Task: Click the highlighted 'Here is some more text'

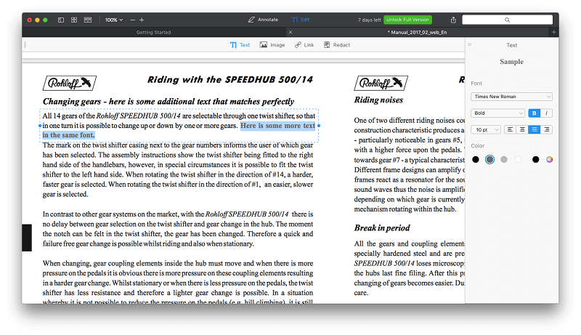Action: coord(278,126)
